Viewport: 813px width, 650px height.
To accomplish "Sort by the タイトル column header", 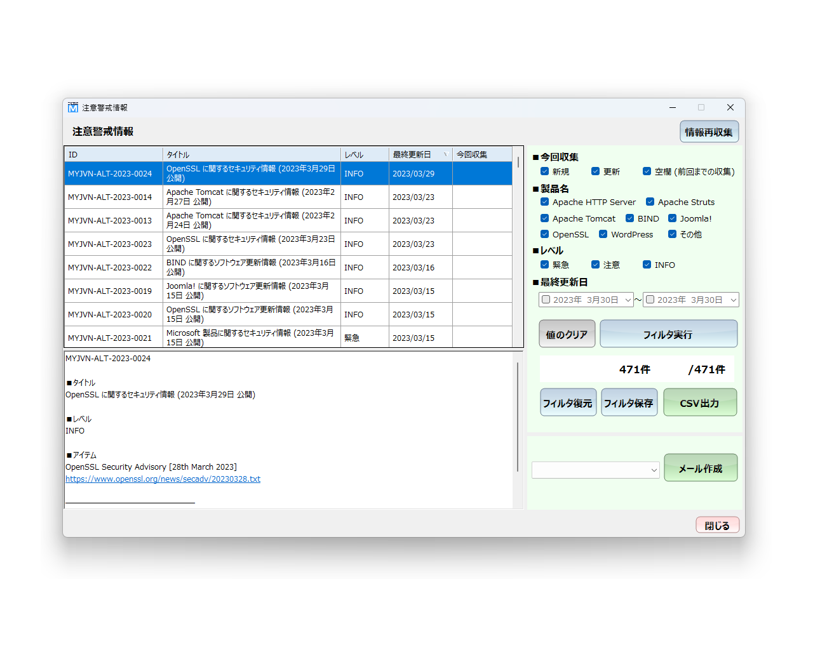I will coord(252,154).
